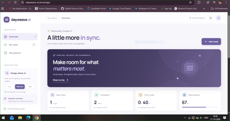Show hidden system tray icons
This screenshot has width=230, height=121.
[x=185, y=118]
